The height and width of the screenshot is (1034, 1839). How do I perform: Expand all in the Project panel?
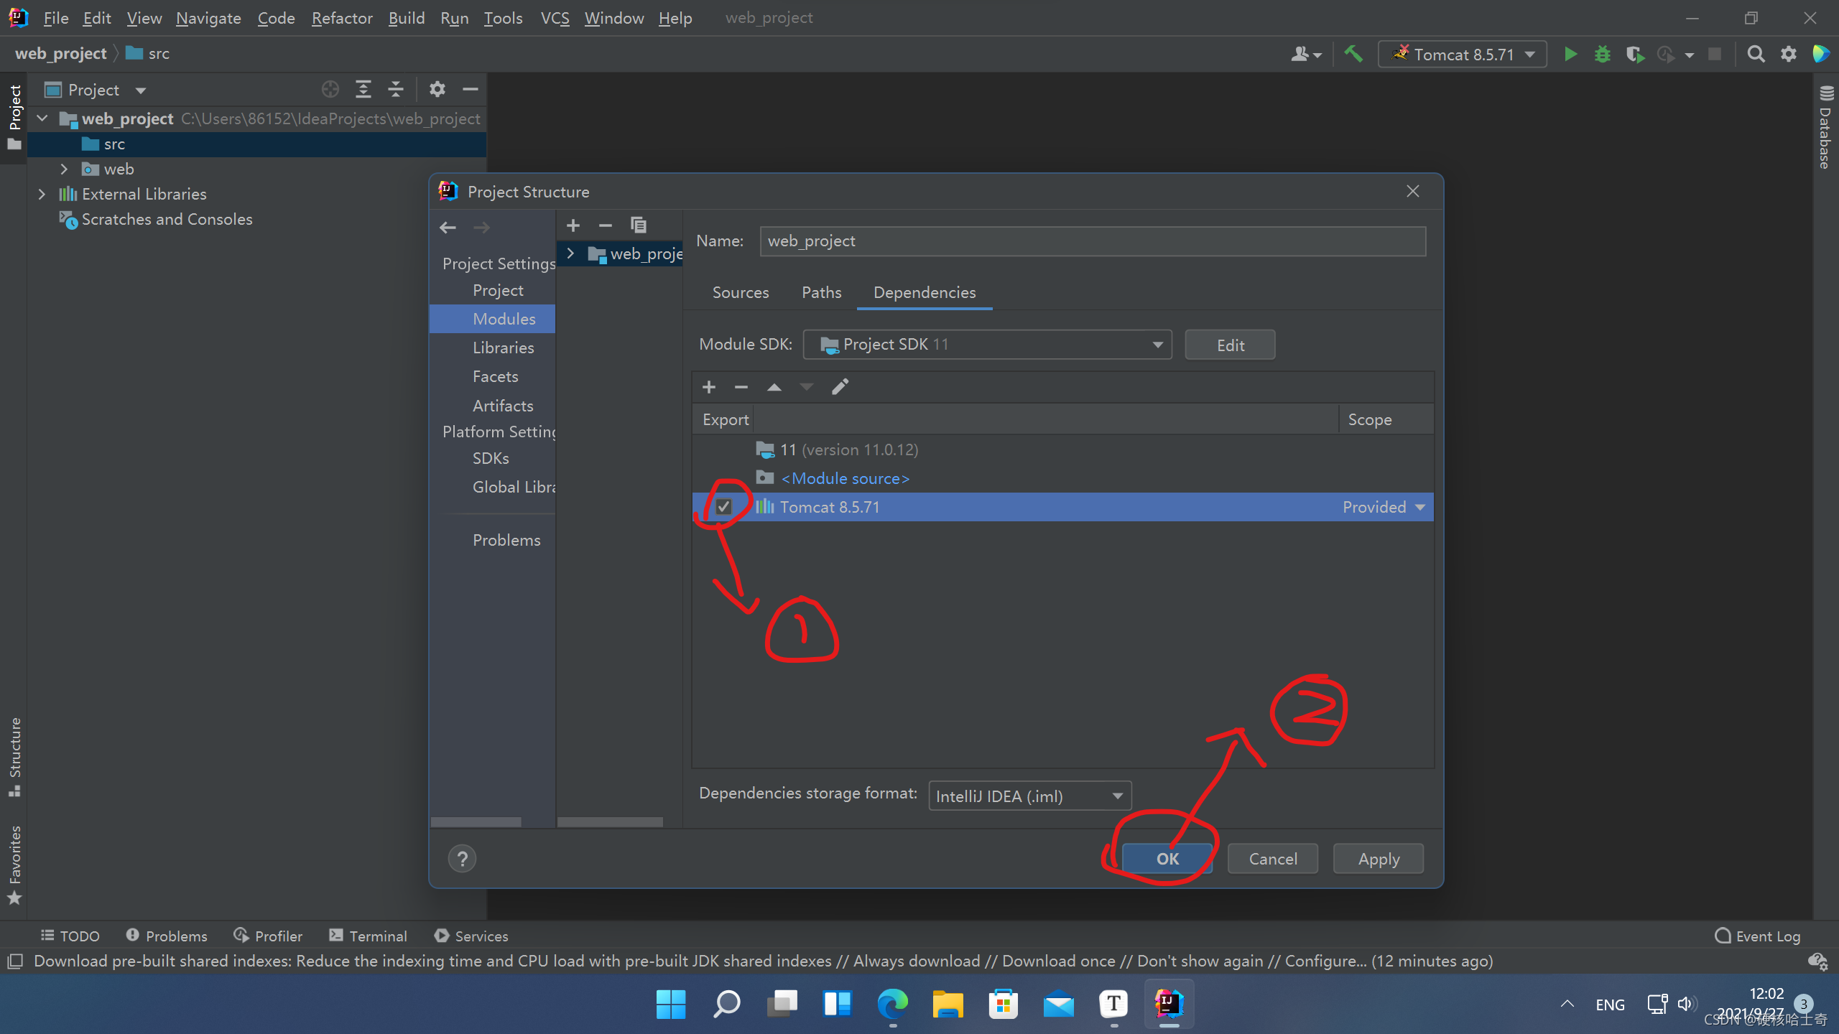[363, 90]
